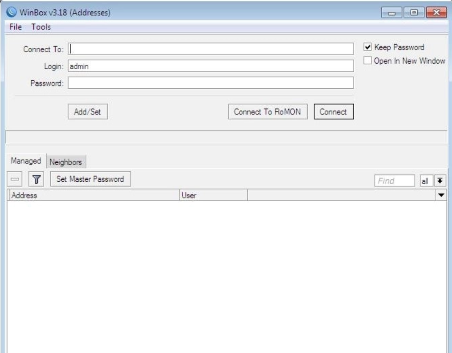Screen dimensions: 452x353
Task: Open the File menu
Action: click(16, 27)
